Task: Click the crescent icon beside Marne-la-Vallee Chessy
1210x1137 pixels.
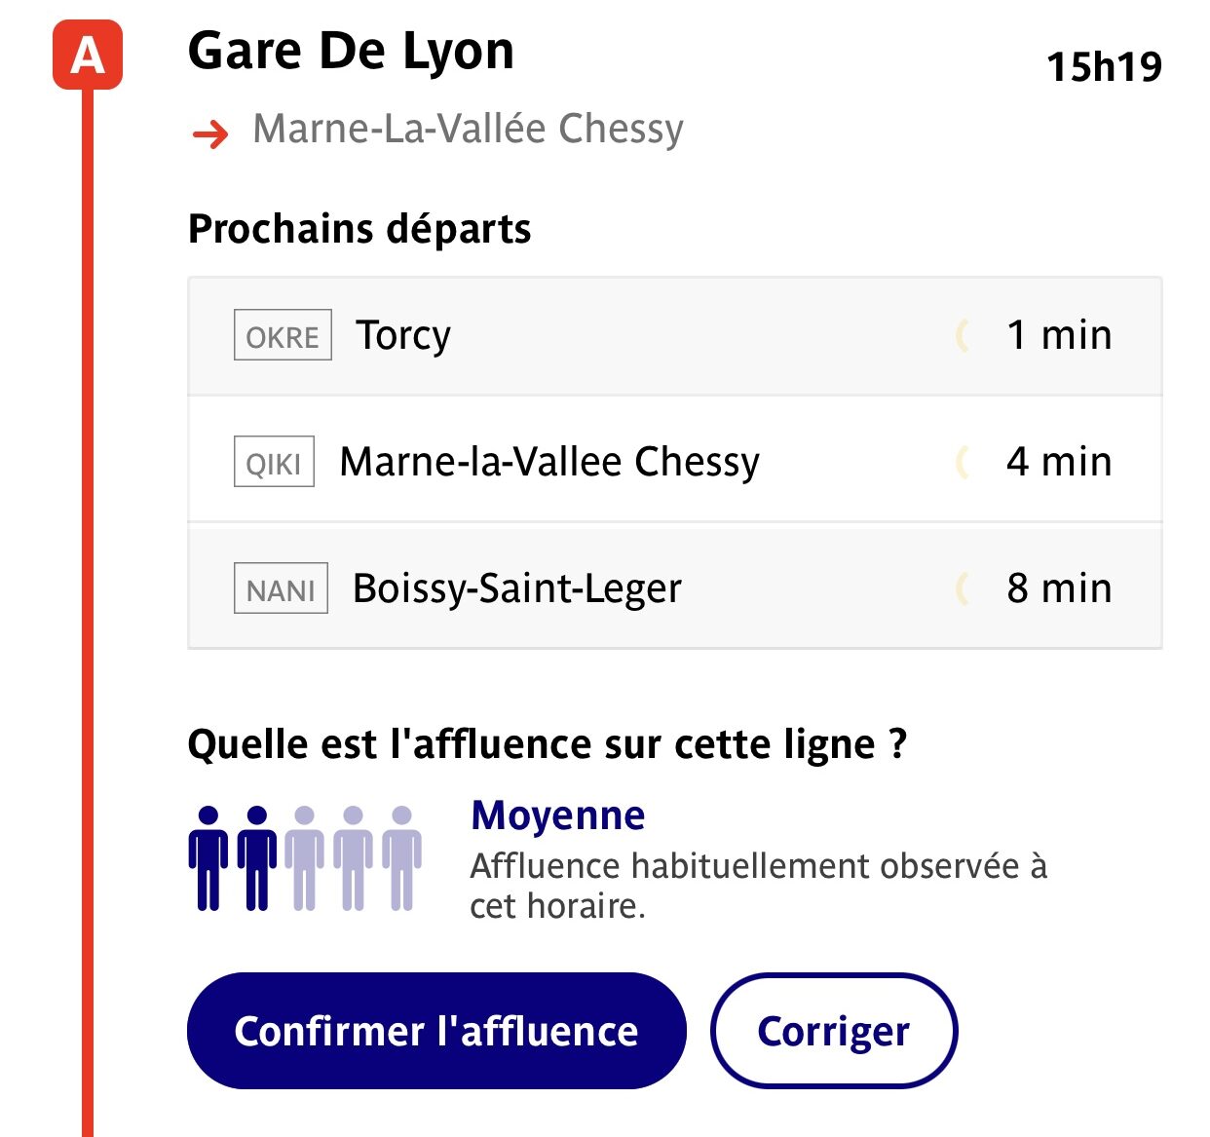Action: coord(964,462)
